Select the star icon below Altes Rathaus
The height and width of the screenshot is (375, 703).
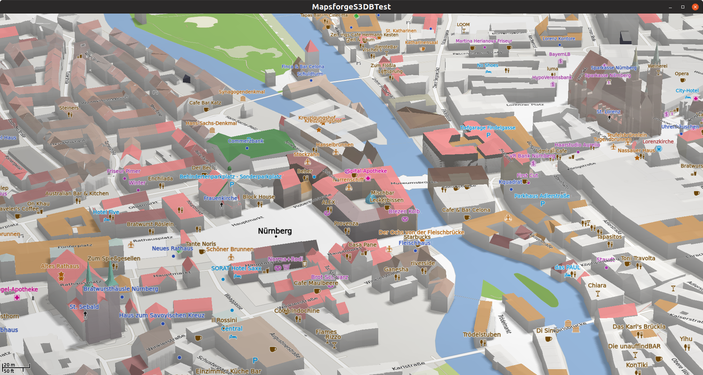(61, 275)
